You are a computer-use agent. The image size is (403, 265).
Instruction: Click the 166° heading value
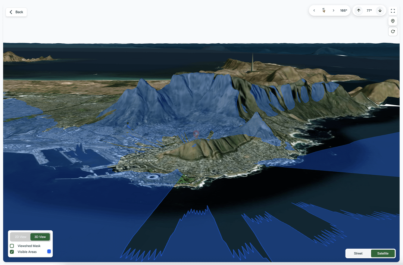point(343,10)
